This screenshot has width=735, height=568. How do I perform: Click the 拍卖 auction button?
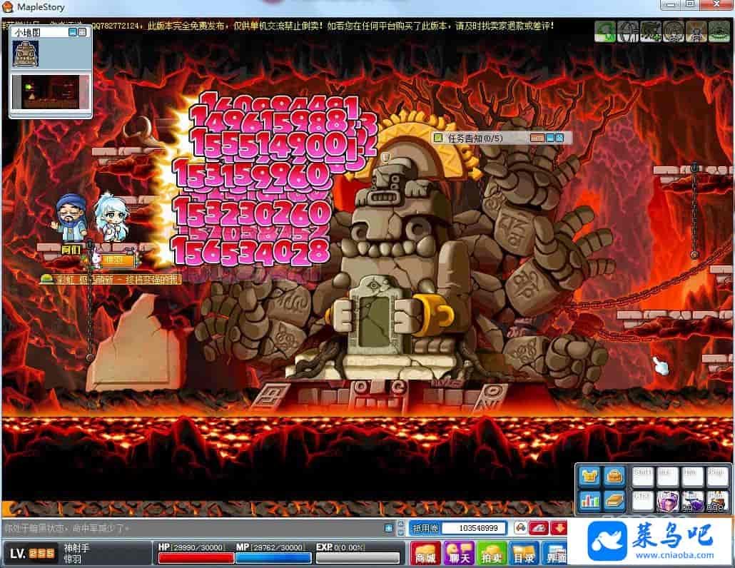coord(492,554)
